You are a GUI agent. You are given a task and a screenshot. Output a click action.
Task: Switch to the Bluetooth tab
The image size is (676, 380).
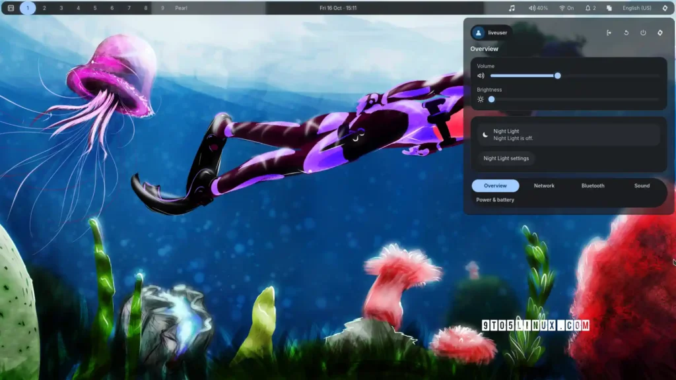point(593,185)
